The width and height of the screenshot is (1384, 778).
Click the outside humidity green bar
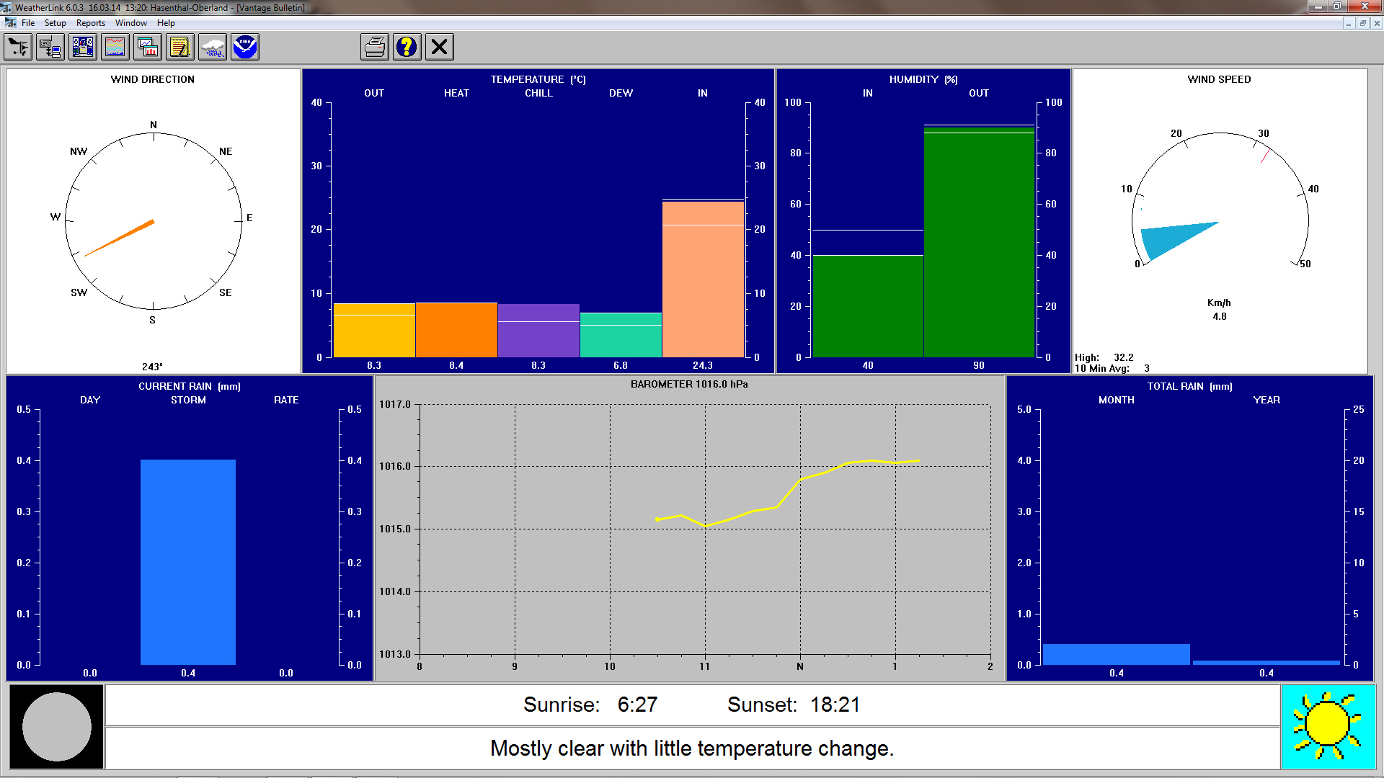pos(979,242)
